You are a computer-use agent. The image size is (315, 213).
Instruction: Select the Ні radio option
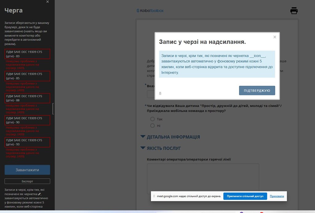pos(153,126)
